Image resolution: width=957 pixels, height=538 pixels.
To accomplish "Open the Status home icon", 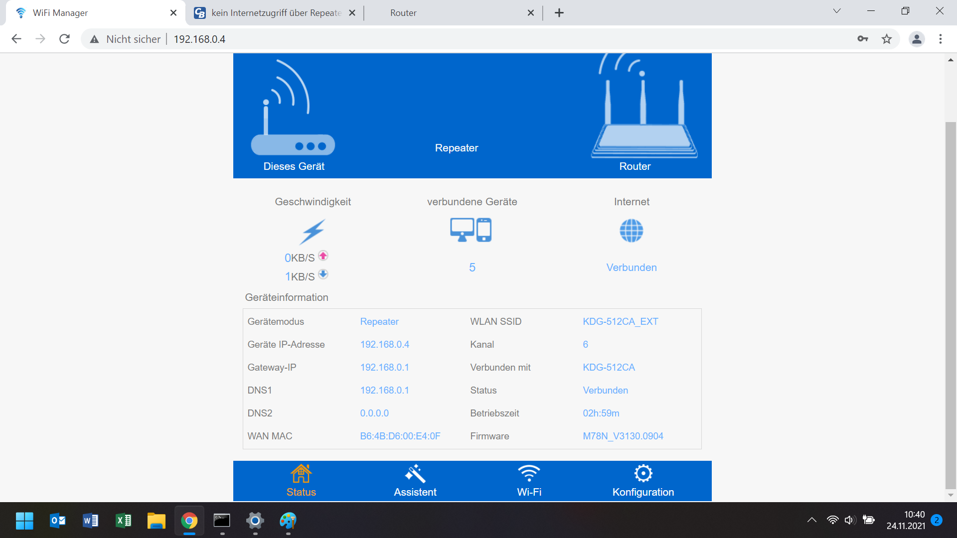I will [301, 474].
